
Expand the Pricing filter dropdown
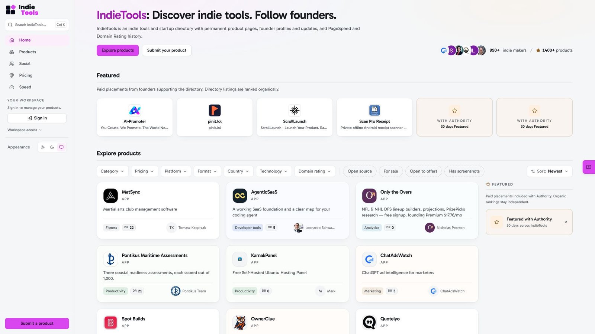point(144,171)
